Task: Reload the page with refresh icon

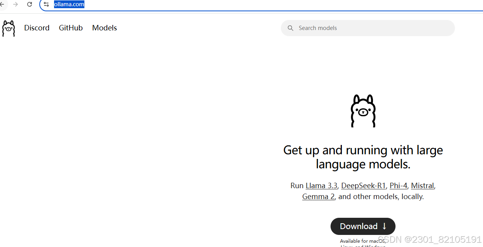Action: point(30,4)
